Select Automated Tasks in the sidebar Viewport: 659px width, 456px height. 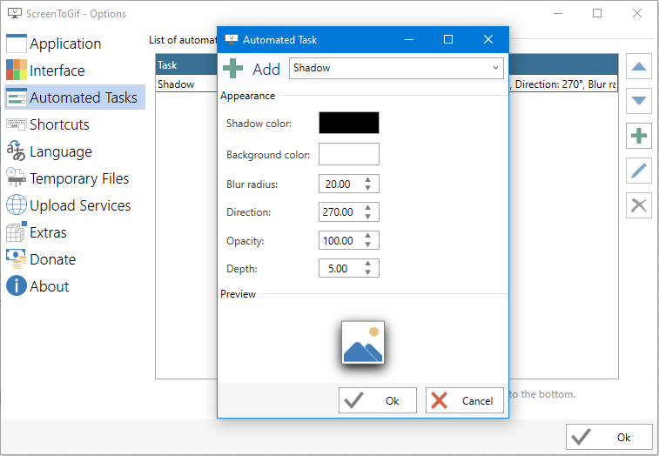[x=75, y=97]
